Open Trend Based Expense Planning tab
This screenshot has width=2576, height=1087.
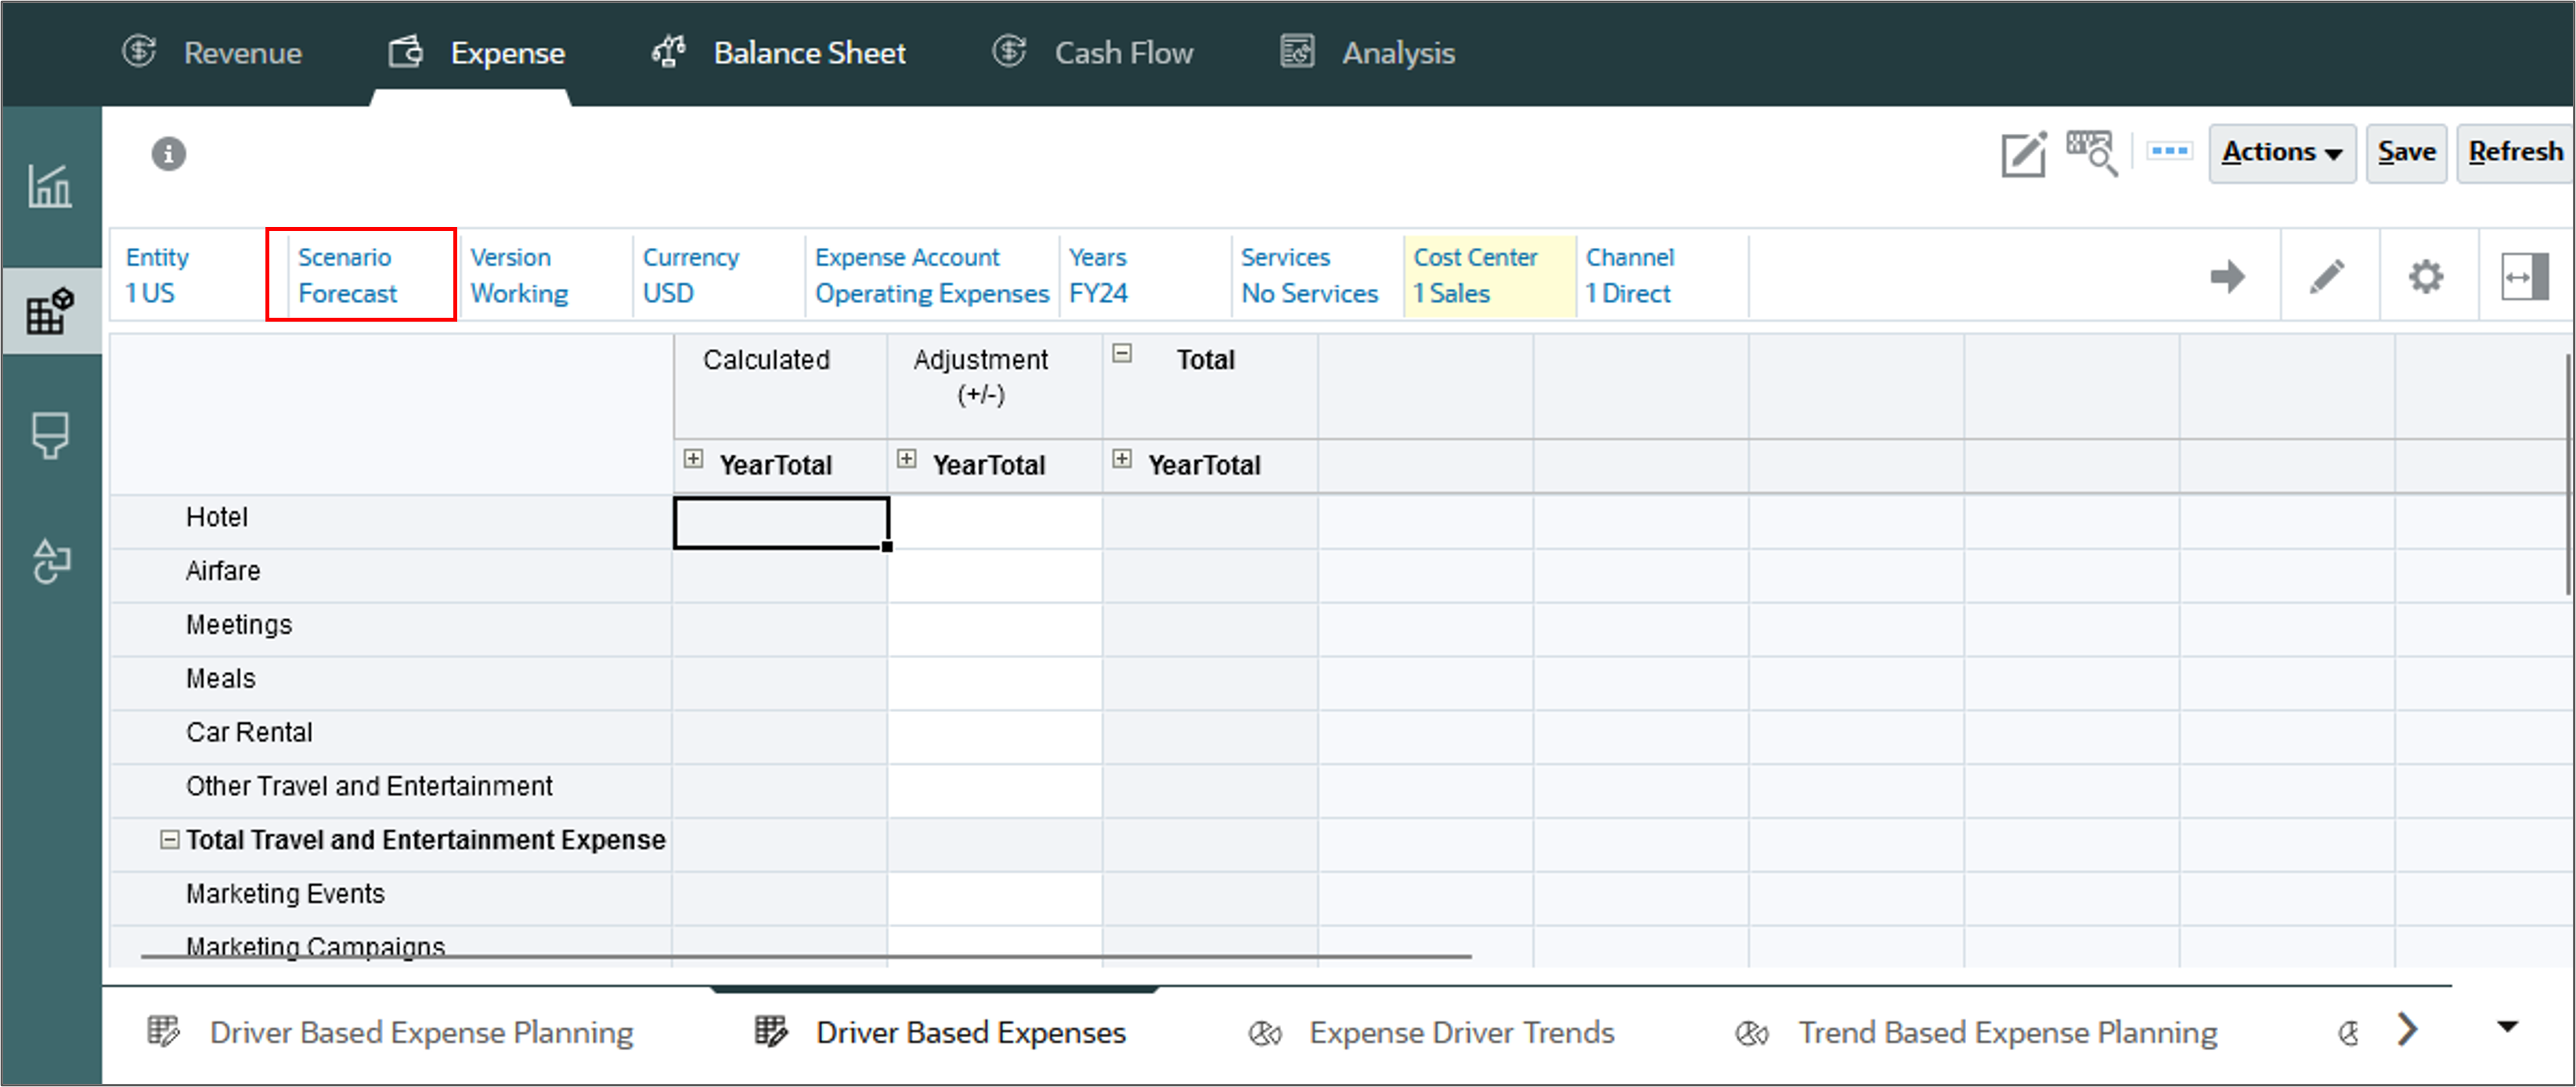tap(1976, 1032)
